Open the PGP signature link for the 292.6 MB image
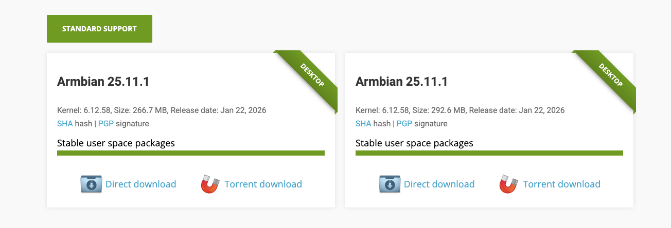Viewport: 671px width, 228px height. coord(404,124)
